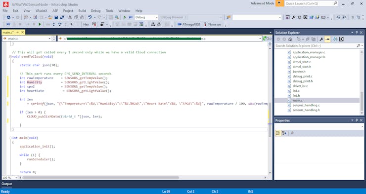Open the Output panel tab
The width and height of the screenshot is (366, 194).
(x=6, y=184)
